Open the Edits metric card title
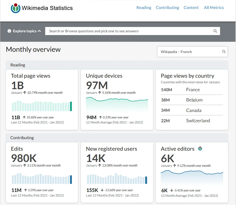This screenshot has height=205, width=236. coord(17,149)
